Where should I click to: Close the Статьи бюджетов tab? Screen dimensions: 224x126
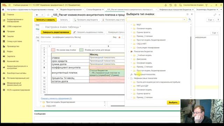coord(103,9)
